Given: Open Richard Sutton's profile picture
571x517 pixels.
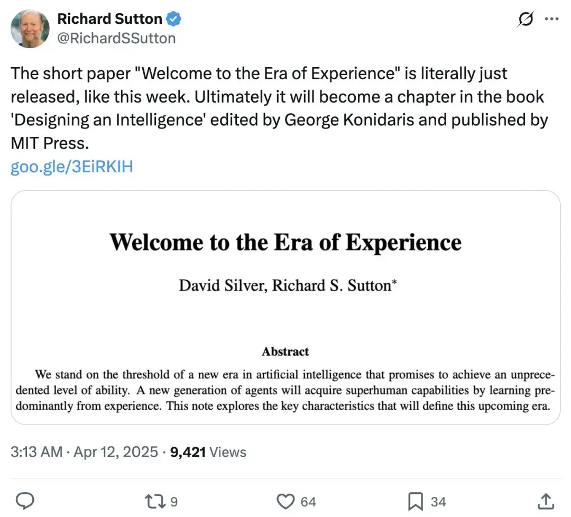Looking at the screenshot, I should pyautogui.click(x=30, y=28).
